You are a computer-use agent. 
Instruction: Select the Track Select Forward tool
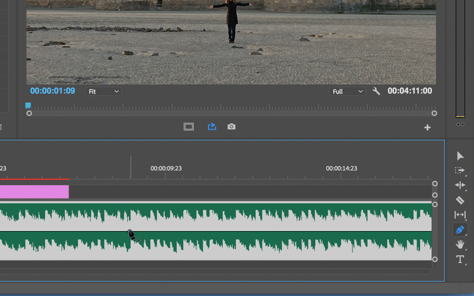tap(460, 170)
